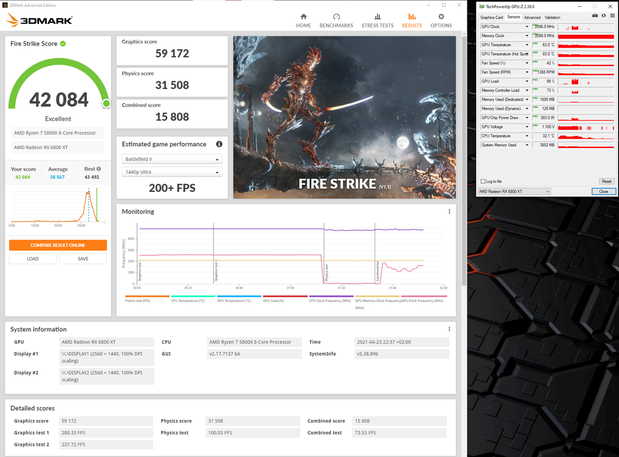The height and width of the screenshot is (457, 619).
Task: Click the score distribution chart
Action: coord(58,206)
